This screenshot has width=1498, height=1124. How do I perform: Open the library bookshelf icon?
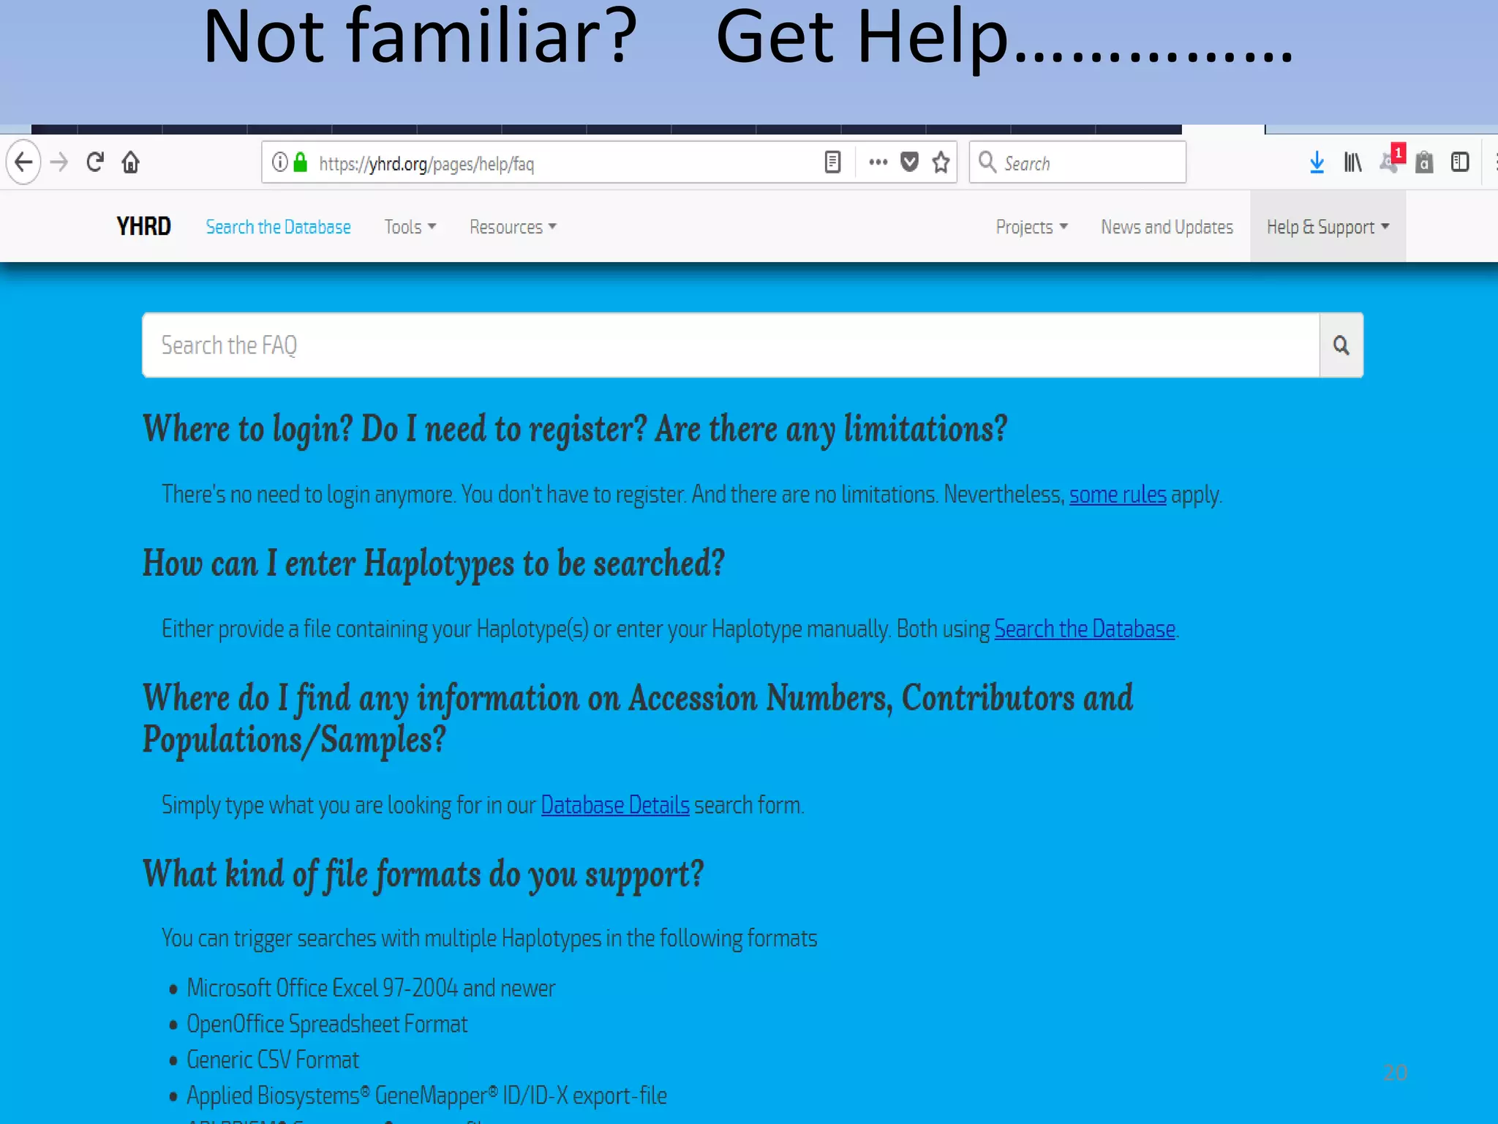tap(1352, 162)
